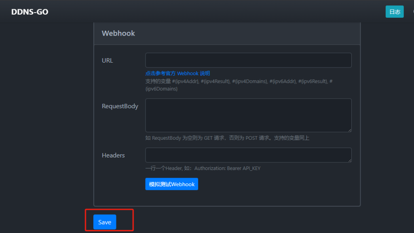The image size is (414, 233).
Task: Grab the RequestBody textarea resize handle
Action: tap(349, 130)
